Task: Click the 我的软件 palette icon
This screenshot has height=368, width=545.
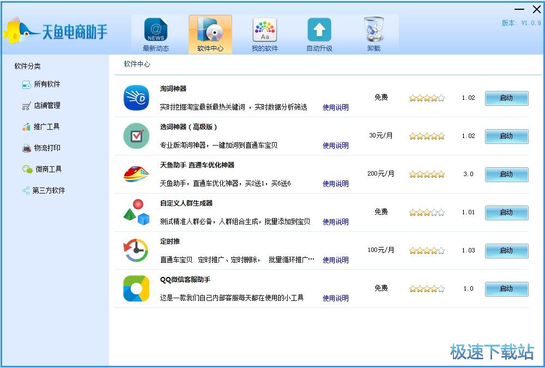Action: click(x=264, y=30)
